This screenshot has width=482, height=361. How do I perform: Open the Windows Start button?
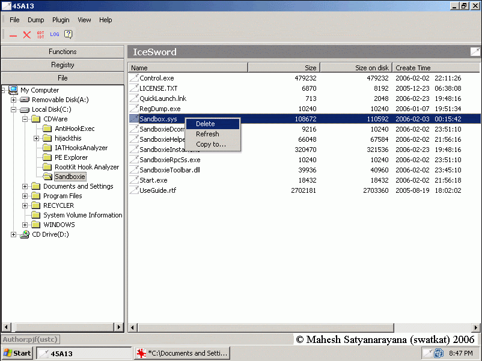click(17, 353)
